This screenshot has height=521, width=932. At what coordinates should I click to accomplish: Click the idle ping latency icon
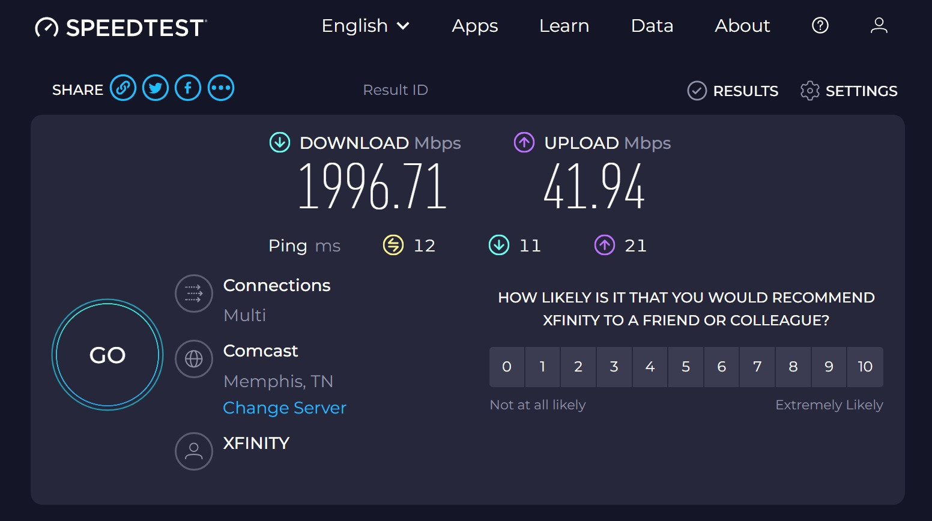point(393,245)
